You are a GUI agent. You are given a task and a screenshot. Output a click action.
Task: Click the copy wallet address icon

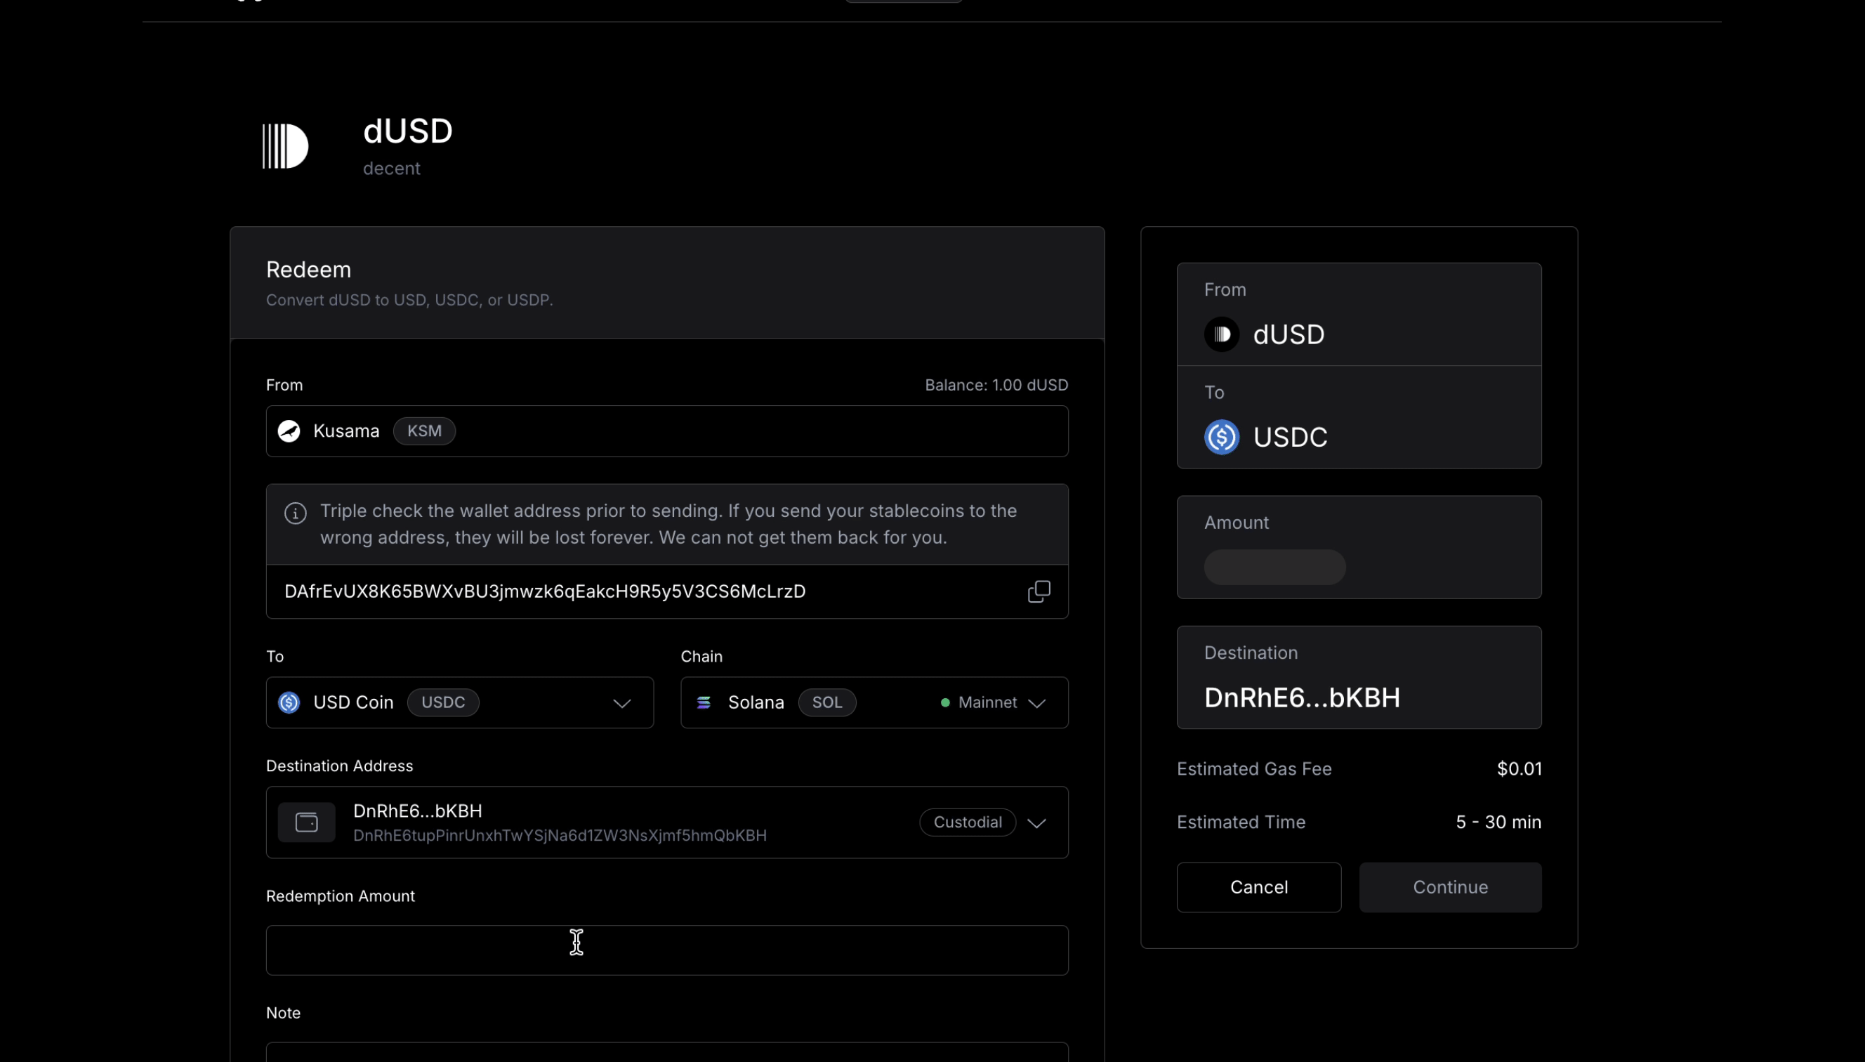(1039, 591)
